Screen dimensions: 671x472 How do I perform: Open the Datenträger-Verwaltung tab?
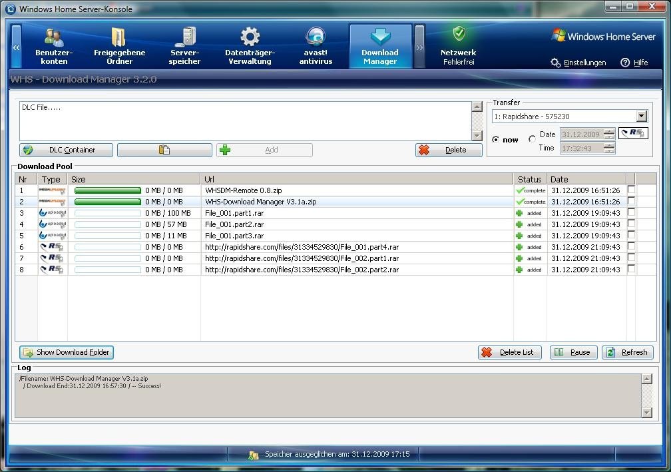point(250,46)
